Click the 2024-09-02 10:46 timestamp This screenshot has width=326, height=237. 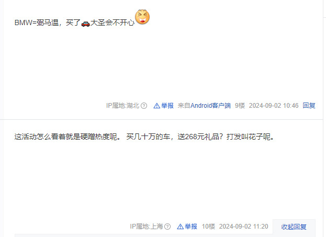click(x=274, y=106)
